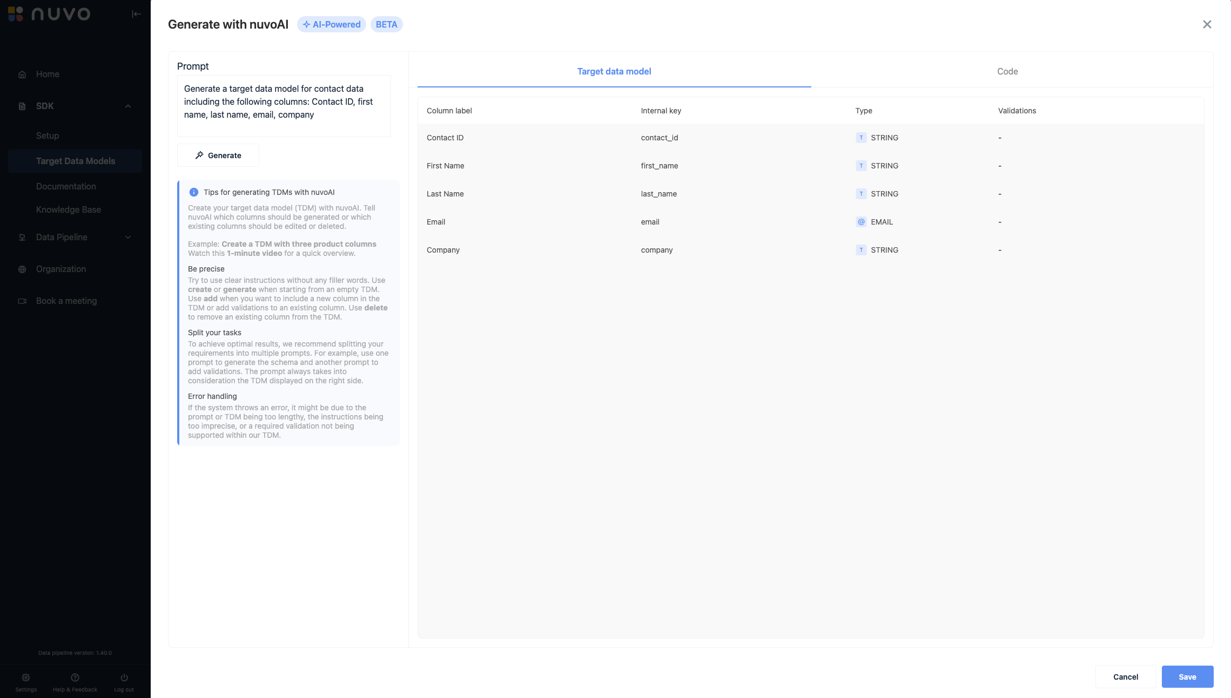Screen dimensions: 1231x698
Task: Open Knowledge Base in the sidebar
Action: (69, 209)
